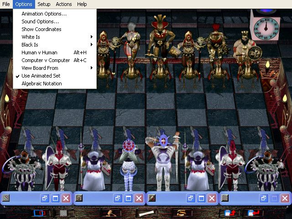Enable Show Coordinates in Options menu
The image size is (292, 219).
(42, 29)
